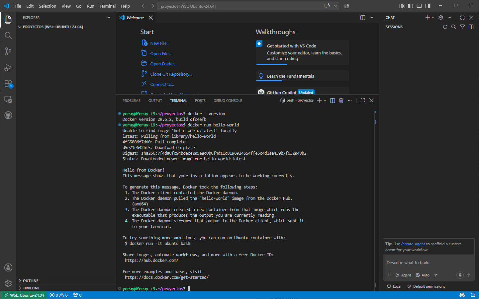Screen dimensions: 479x299
Task: Kill the terminal with the trash icon
Action: [x=341, y=101]
